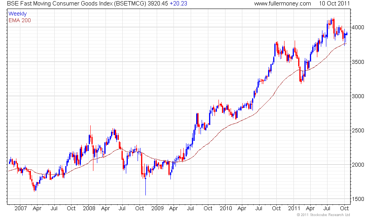Screen dimensions: 383x218
Task: Click the 2009 year axis label
Action: click(157, 209)
